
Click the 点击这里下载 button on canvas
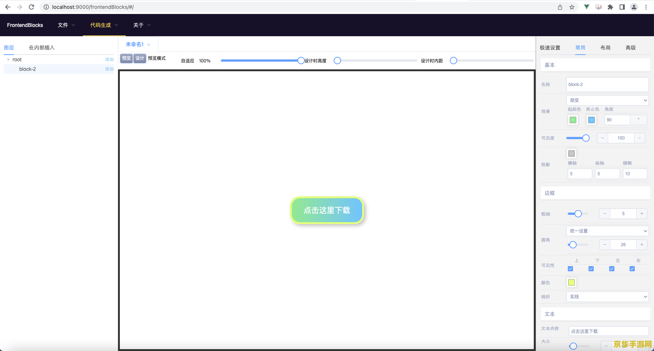(327, 210)
